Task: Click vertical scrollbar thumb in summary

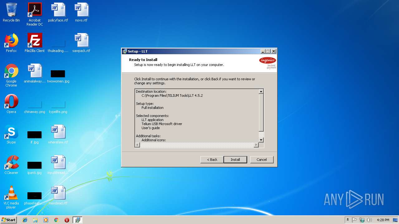Action: coord(261,113)
